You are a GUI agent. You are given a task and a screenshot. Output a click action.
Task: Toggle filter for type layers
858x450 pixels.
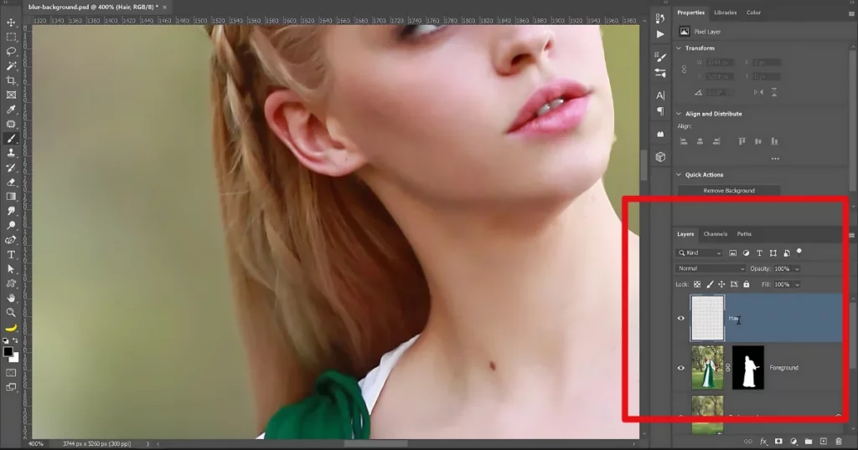[759, 253]
